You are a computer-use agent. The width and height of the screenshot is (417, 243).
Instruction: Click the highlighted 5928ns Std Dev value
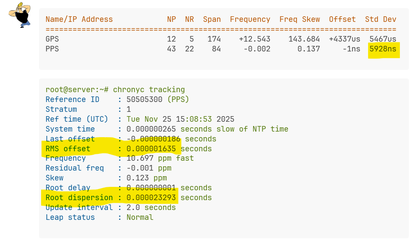(x=383, y=49)
